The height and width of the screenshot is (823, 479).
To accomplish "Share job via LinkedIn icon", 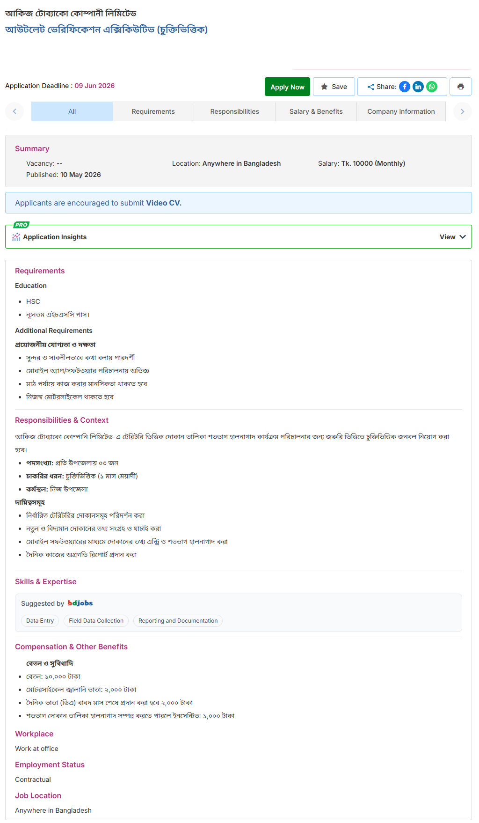I will (x=418, y=87).
